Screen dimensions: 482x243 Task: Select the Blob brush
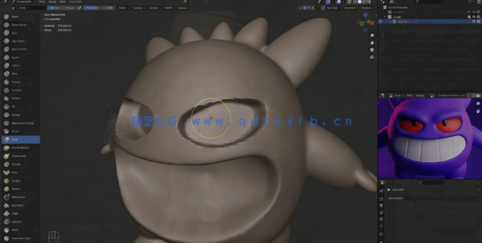tap(20, 74)
